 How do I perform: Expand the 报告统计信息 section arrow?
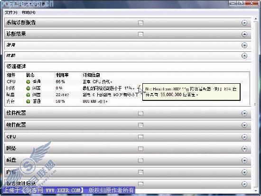244,184
